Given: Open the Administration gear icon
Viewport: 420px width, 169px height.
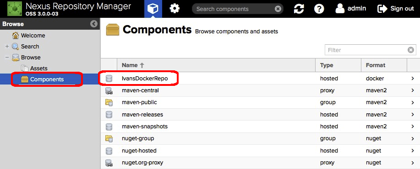Looking at the screenshot, I should click(x=175, y=9).
